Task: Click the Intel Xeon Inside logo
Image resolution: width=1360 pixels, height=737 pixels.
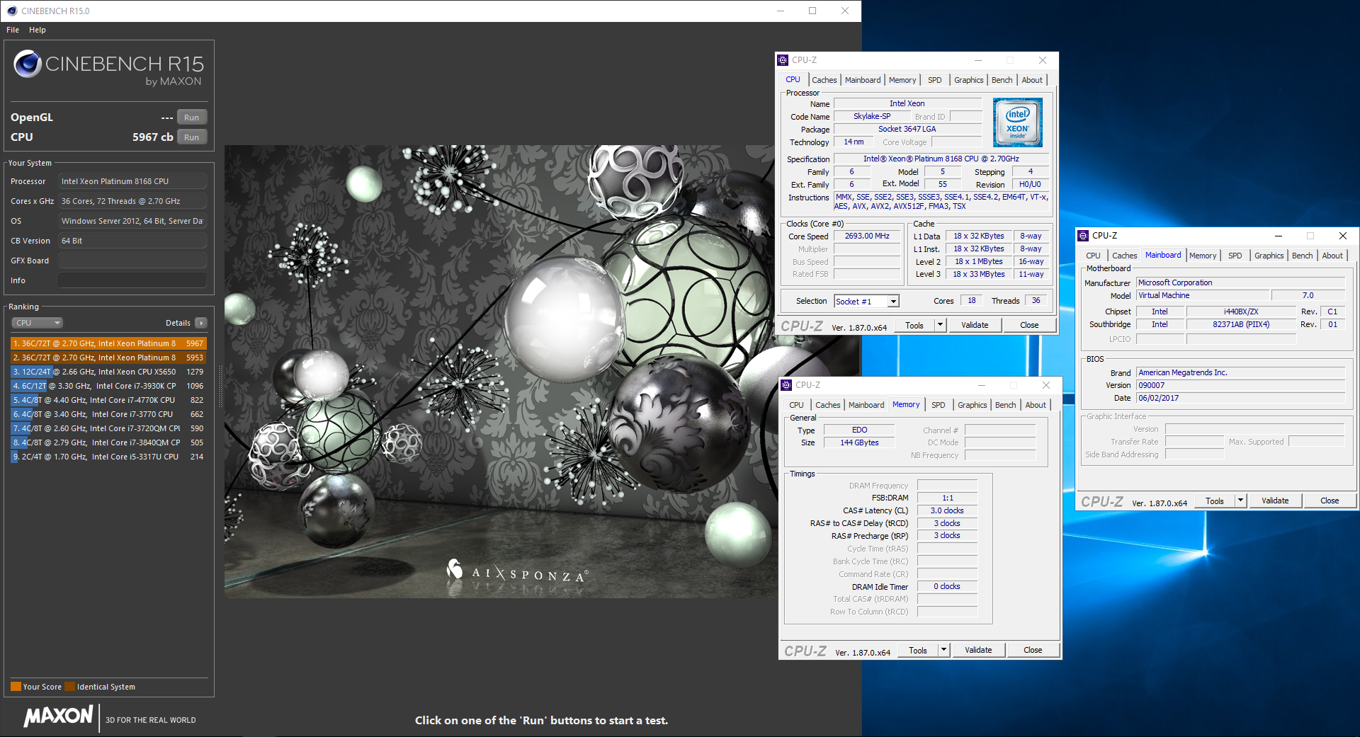Action: [x=1018, y=122]
